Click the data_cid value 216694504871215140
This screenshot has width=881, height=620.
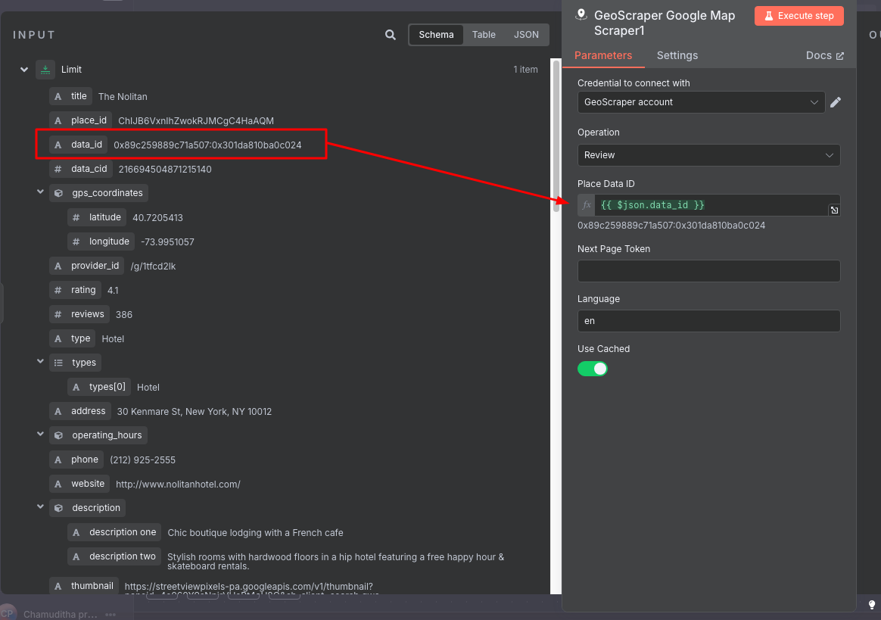coord(165,170)
